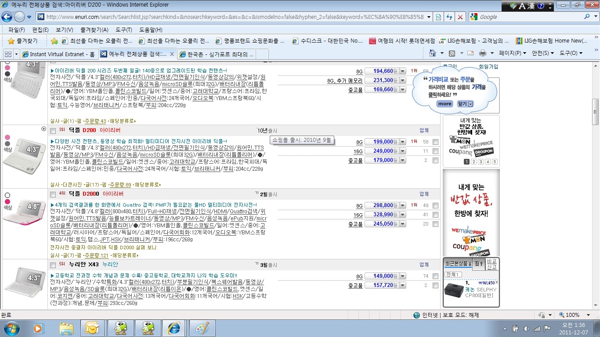Close the recent item 캐논 SELPHY with its X
Image resolution: width=600 pixels, height=337 pixels.
point(496,282)
